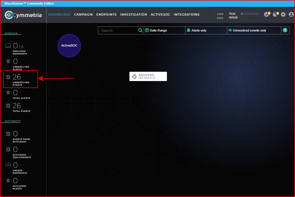This screenshot has height=197, width=295.
Task: Click the Cymmetria logo
Action: pos(23,15)
